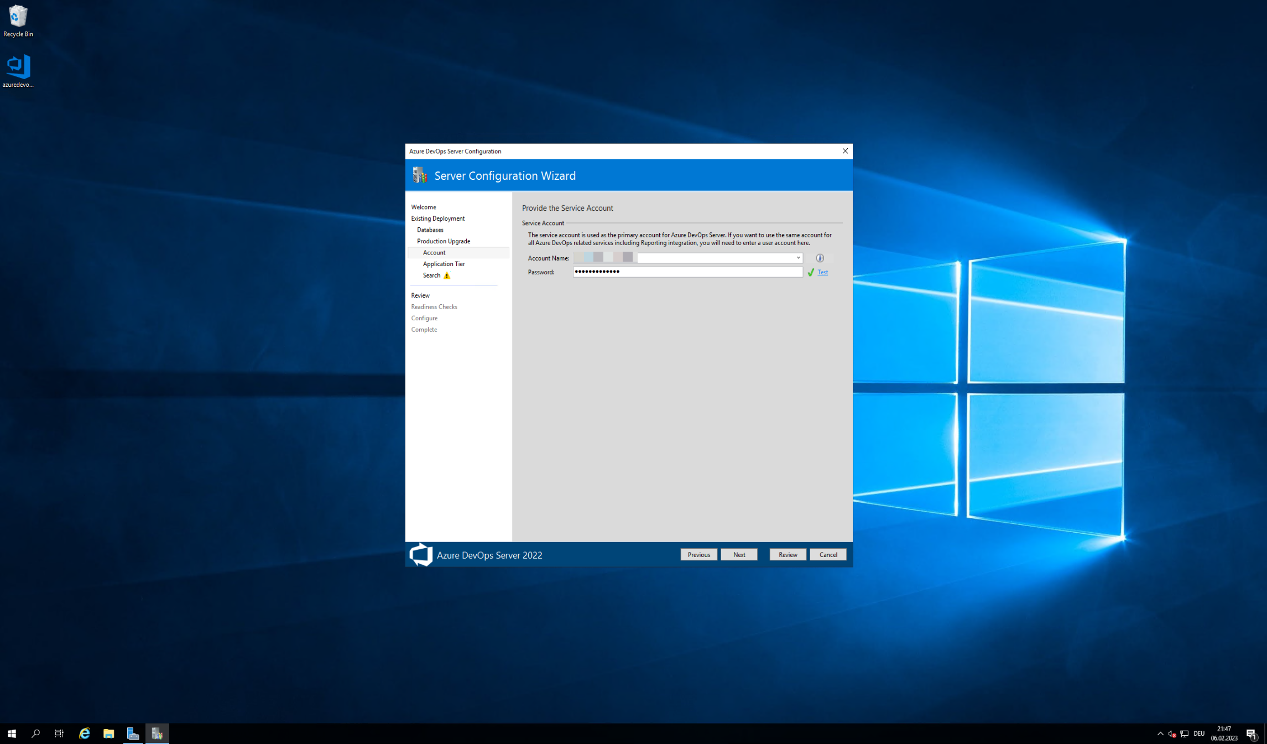Show hidden system tray icons
Screen dimensions: 1267x744
tap(1160, 733)
